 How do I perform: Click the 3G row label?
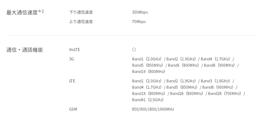click(71, 59)
